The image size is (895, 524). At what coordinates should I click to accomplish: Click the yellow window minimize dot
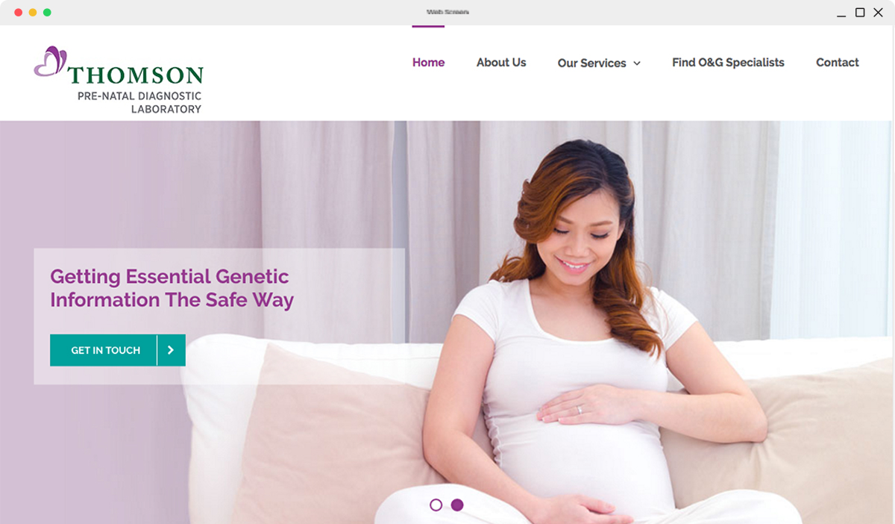pyautogui.click(x=33, y=13)
